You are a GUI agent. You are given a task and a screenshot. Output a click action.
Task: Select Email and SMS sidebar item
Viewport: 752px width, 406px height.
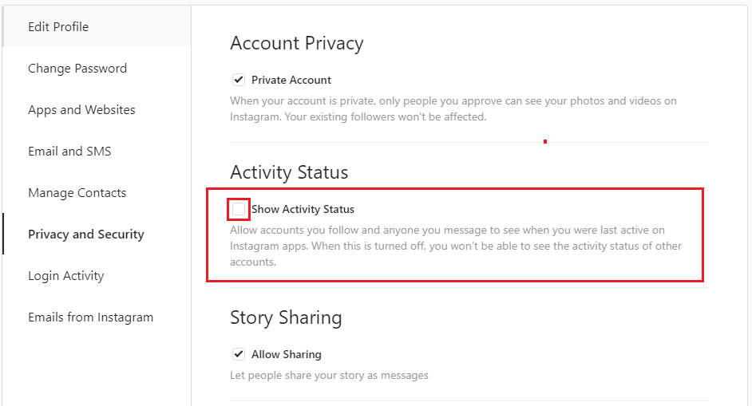[x=69, y=152]
